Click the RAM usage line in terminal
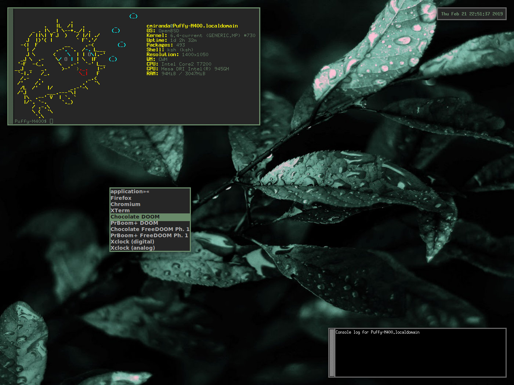514x385 pixels. 176,74
